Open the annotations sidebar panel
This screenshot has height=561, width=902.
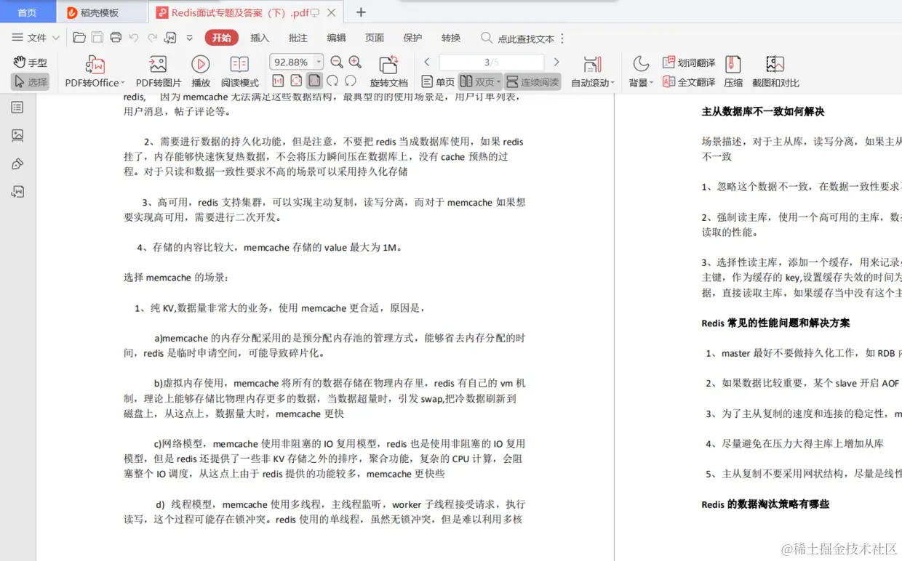[x=17, y=164]
